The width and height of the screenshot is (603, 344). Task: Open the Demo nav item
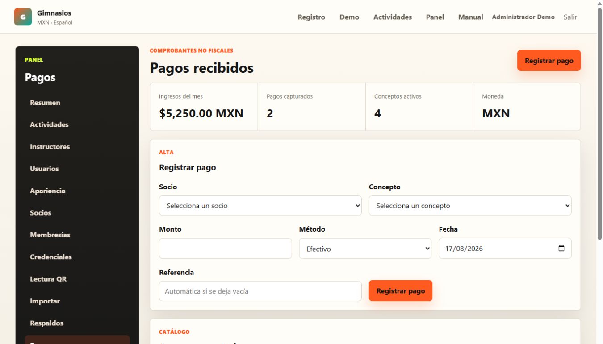(349, 17)
